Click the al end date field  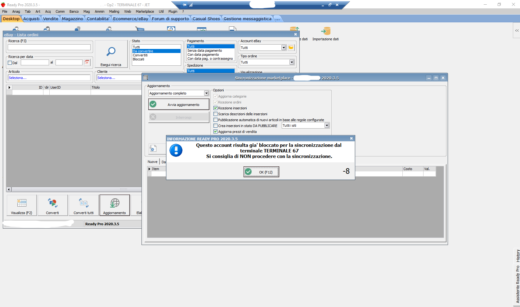(69, 63)
